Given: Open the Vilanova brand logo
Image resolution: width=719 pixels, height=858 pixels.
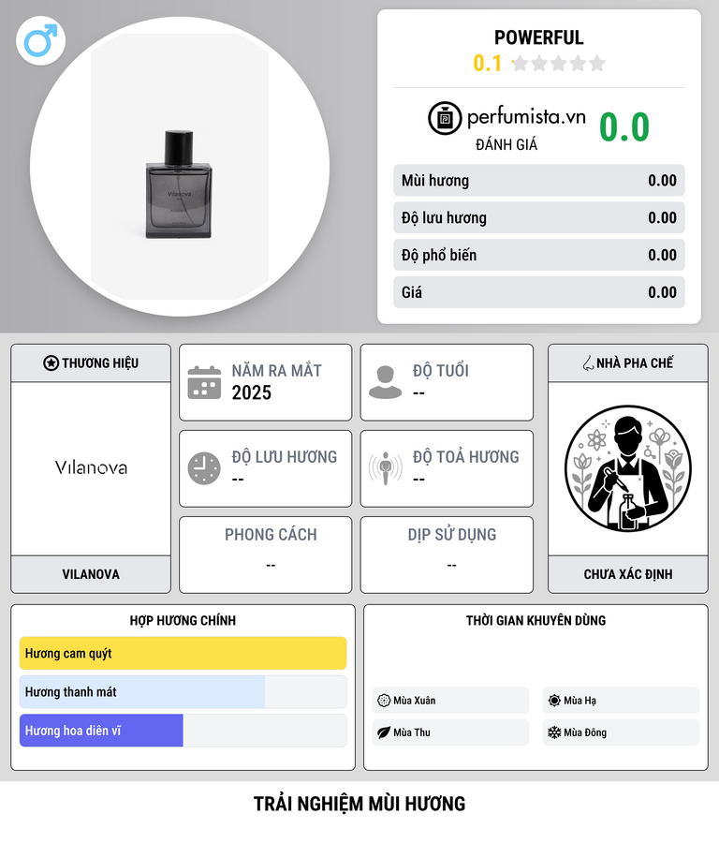Looking at the screenshot, I should (91, 467).
